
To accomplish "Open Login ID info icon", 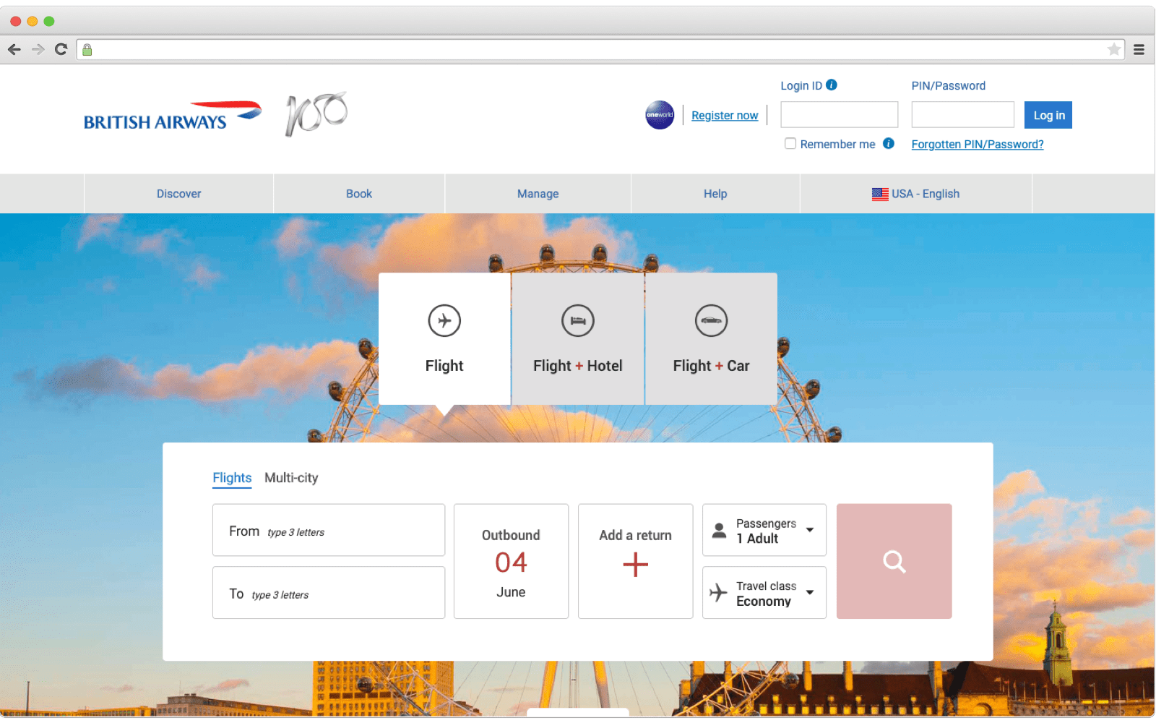I will (x=832, y=85).
